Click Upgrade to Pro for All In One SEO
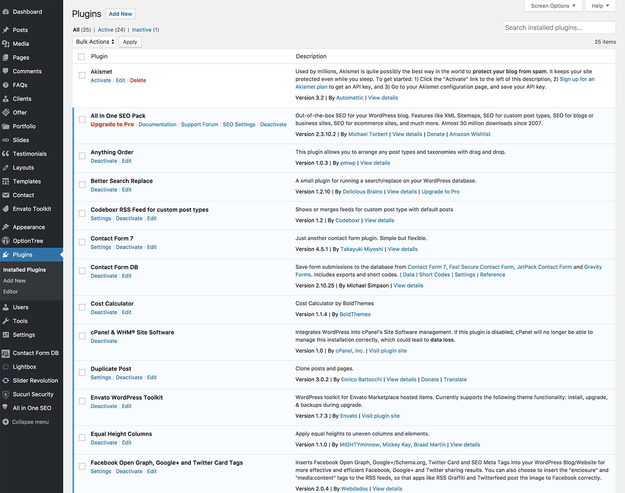 [112, 125]
